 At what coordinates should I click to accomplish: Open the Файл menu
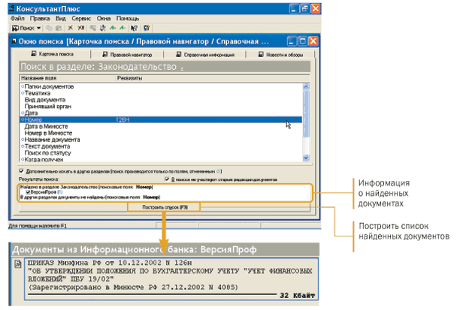coord(17,18)
